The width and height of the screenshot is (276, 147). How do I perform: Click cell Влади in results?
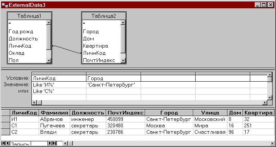click(x=54, y=132)
